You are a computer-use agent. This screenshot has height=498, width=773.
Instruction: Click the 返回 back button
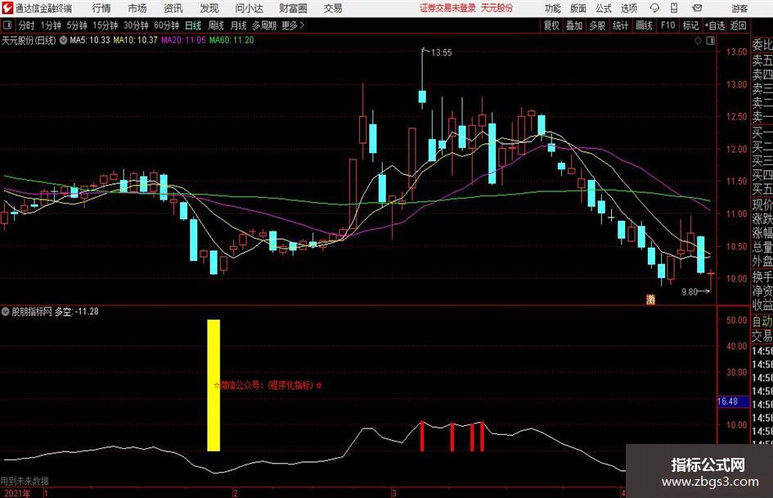pyautogui.click(x=738, y=25)
